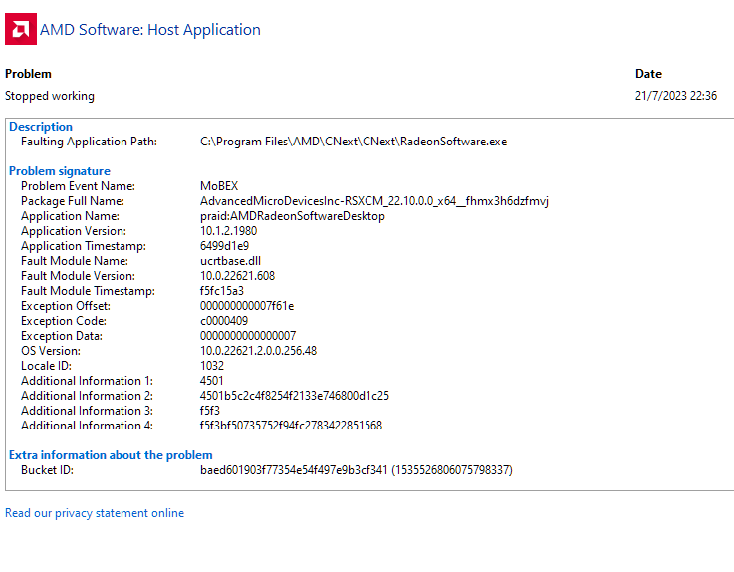The image size is (734, 572).
Task: Click the OS Version label
Action: 51,351
